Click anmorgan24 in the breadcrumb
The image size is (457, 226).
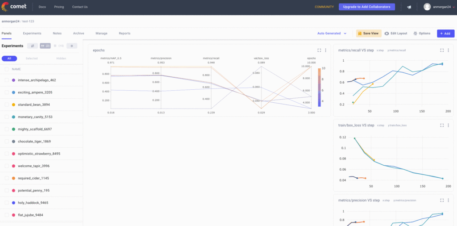point(11,21)
